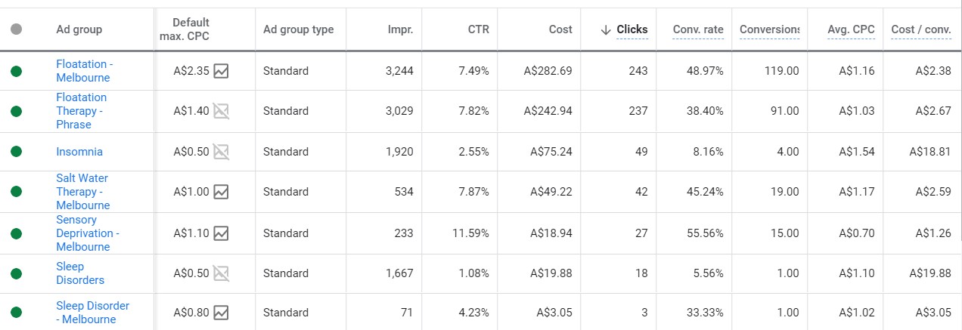Toggle green status dot for Floatation - Melbourne

17,71
